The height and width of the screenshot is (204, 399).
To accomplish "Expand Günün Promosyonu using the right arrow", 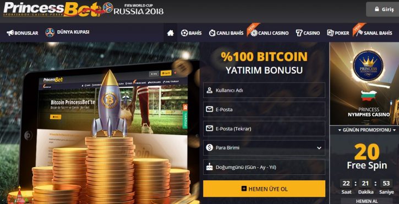I will [x=394, y=130].
